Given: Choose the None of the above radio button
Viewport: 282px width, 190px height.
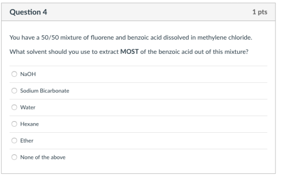Looking at the screenshot, I should click(14, 157).
